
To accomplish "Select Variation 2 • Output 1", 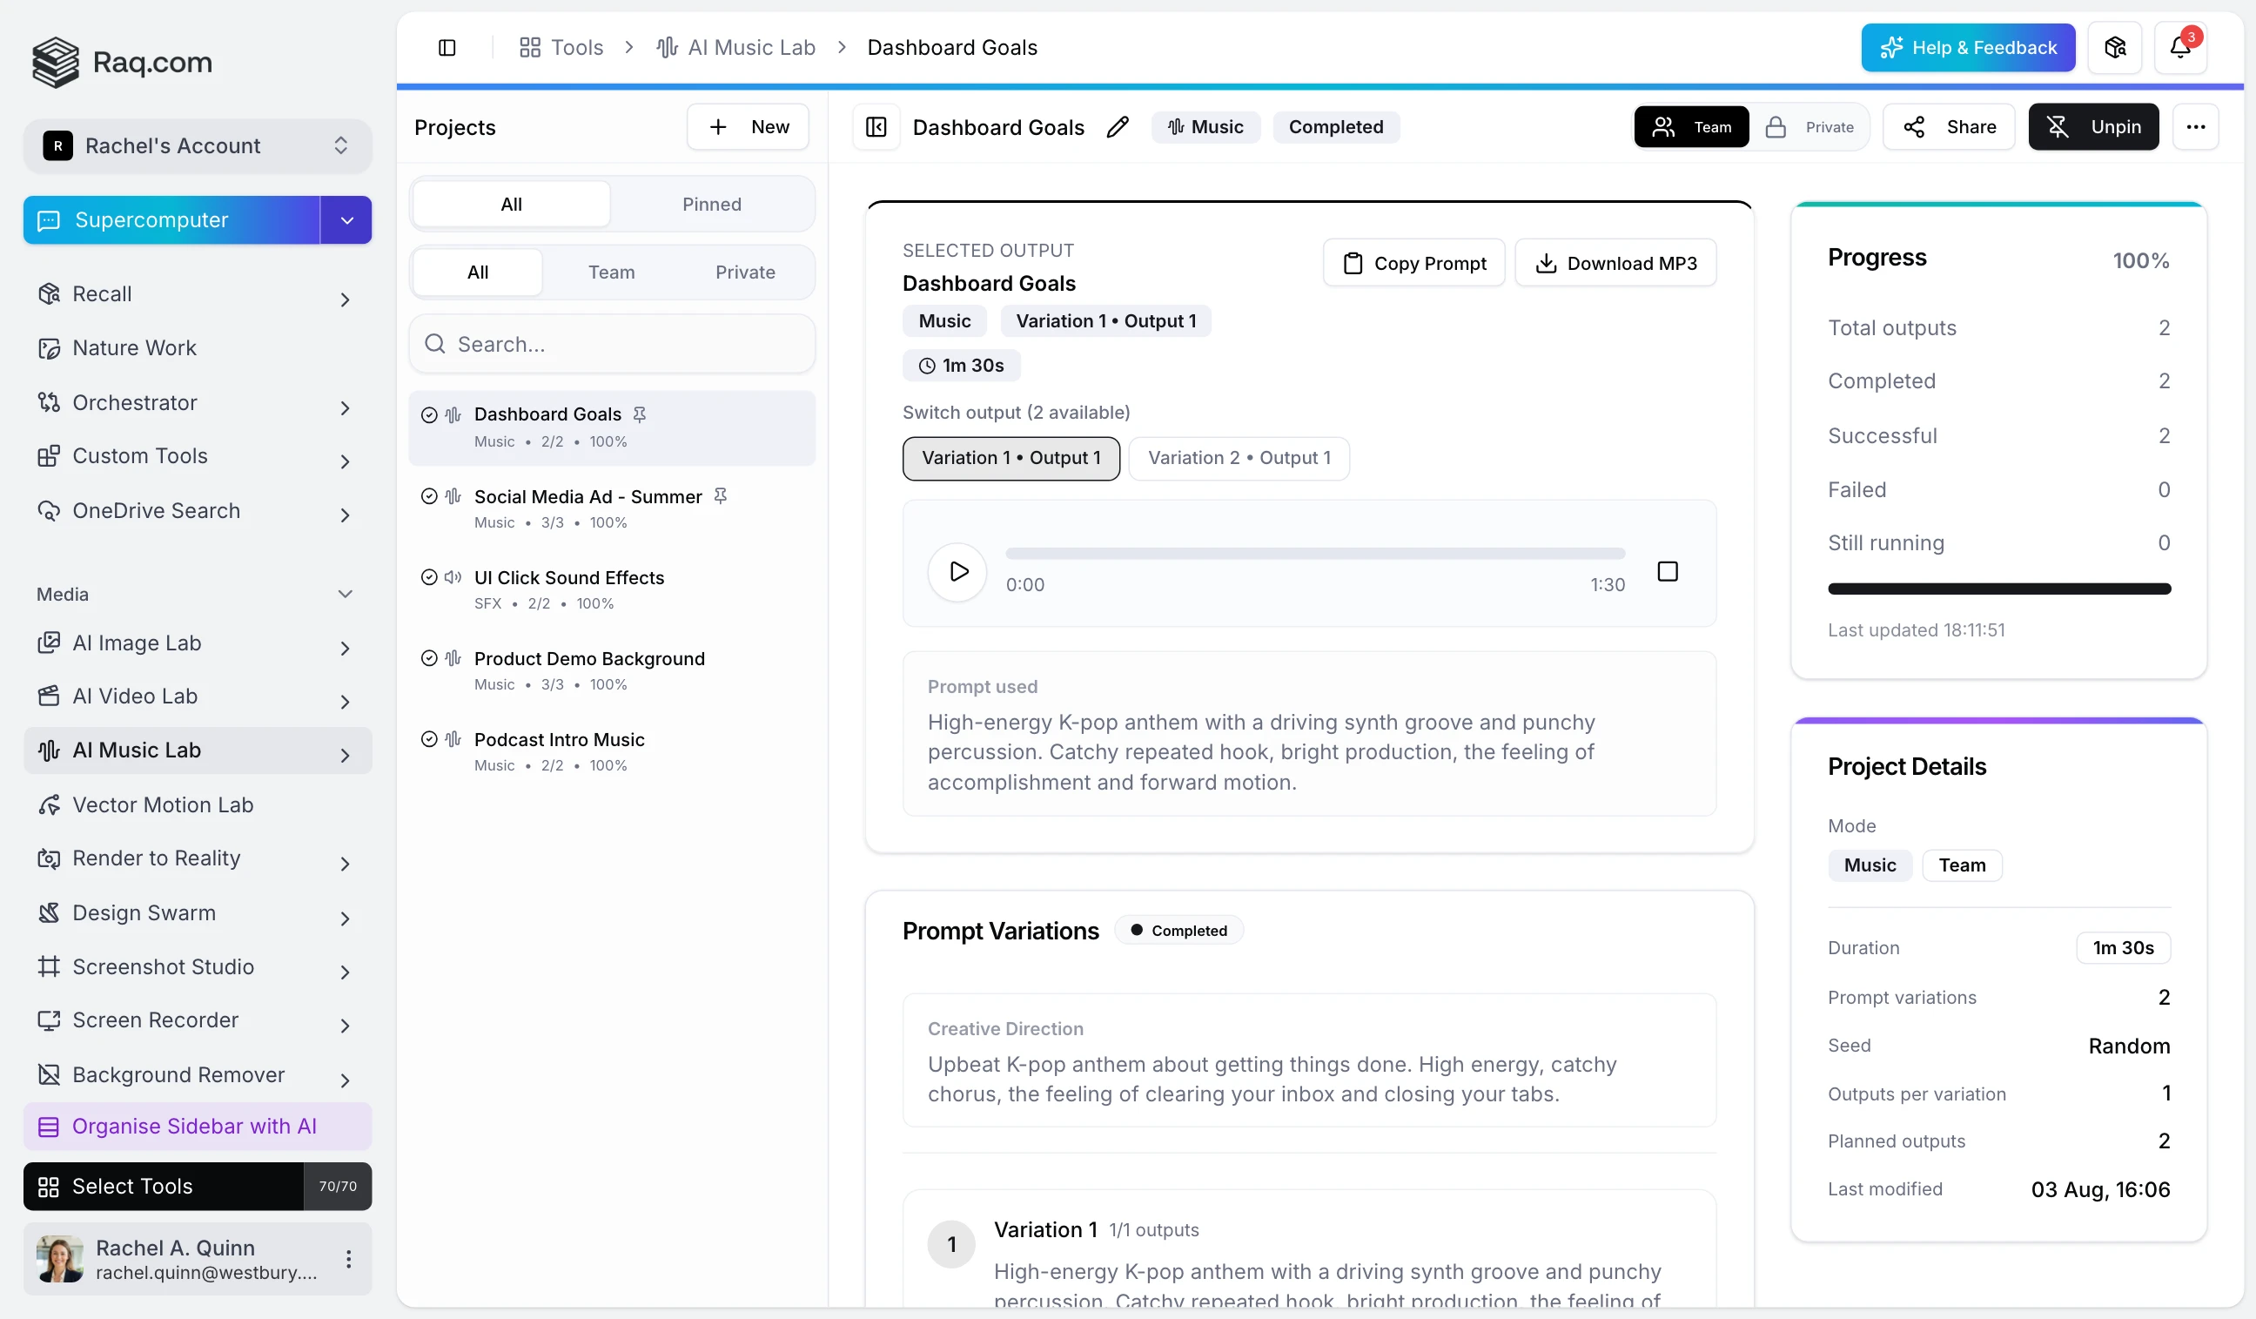I will (x=1239, y=458).
